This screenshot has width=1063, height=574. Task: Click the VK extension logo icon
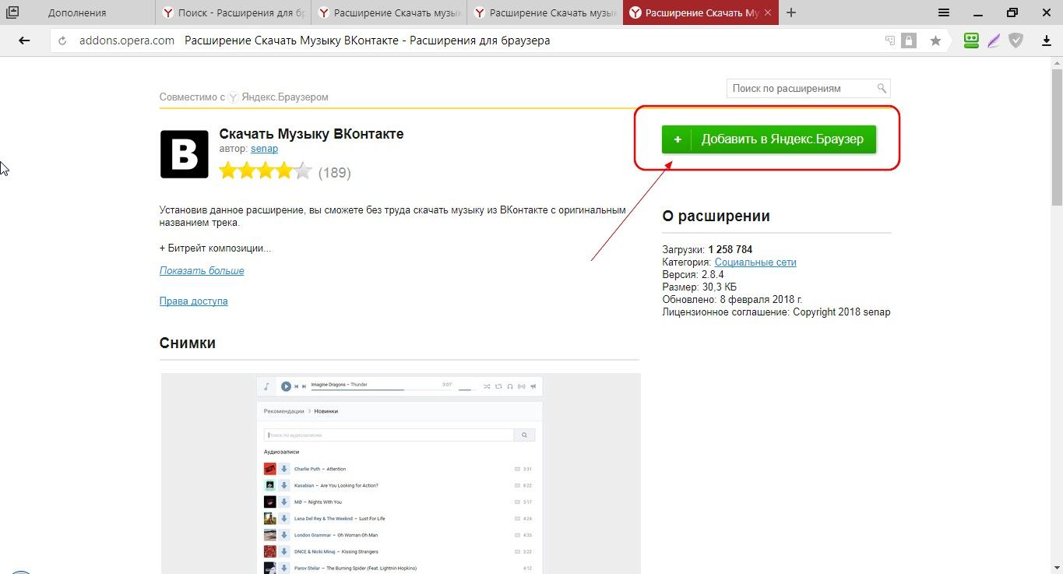click(x=185, y=154)
